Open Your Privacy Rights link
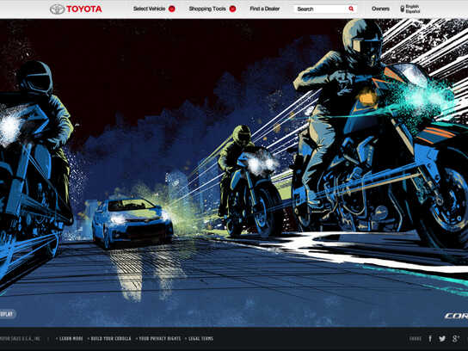 pos(160,339)
